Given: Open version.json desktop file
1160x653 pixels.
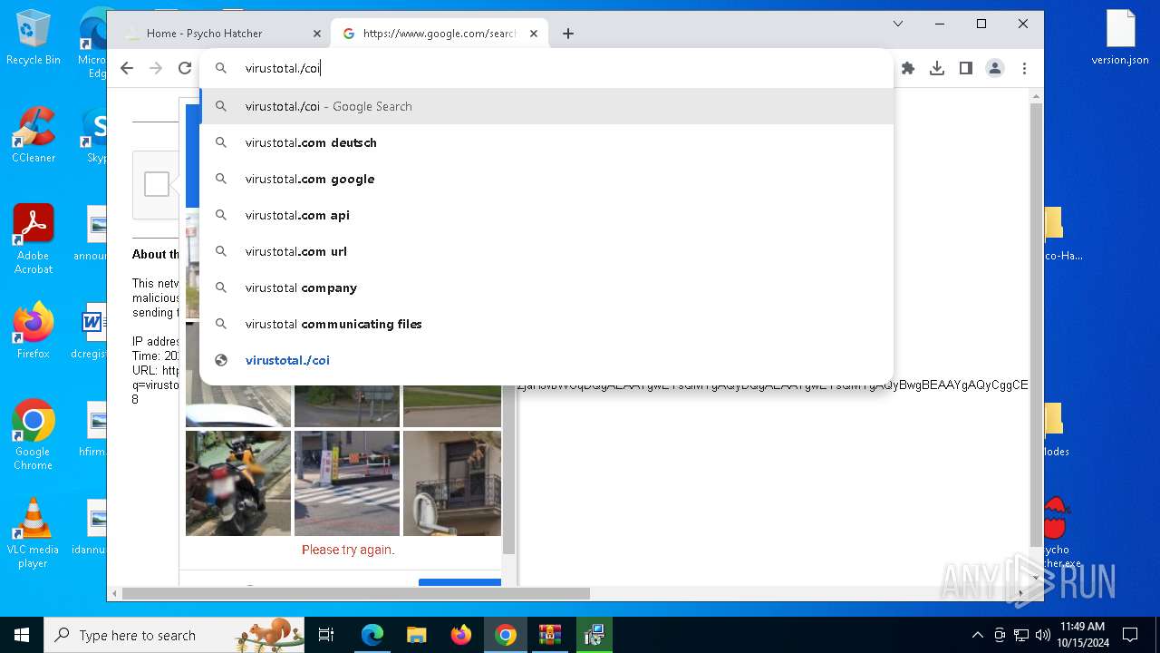Looking at the screenshot, I should [1120, 38].
